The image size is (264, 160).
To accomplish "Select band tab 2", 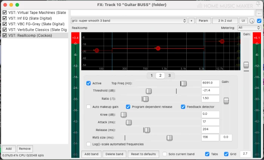I will tap(160, 76).
